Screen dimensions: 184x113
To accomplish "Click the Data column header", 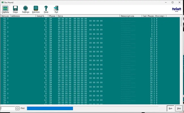I will pyautogui.click(x=88, y=16).
